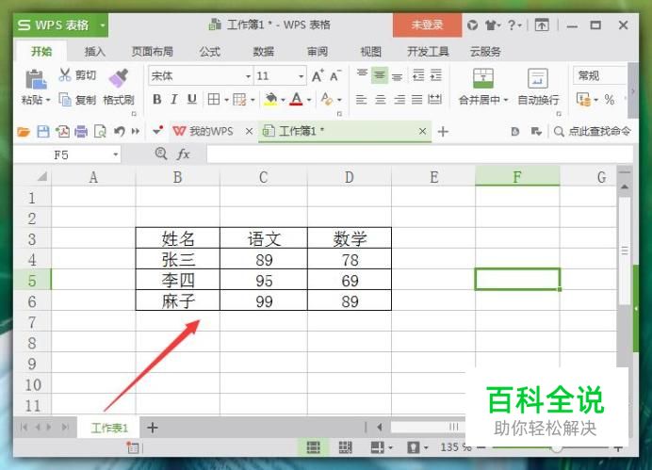The height and width of the screenshot is (470, 652).
Task: Expand borders dropdown arrow
Action: click(227, 100)
